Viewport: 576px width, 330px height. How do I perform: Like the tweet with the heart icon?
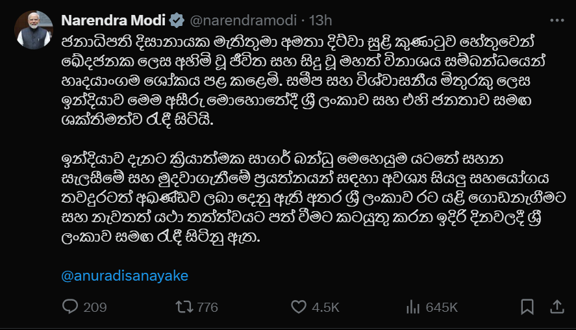(x=298, y=307)
